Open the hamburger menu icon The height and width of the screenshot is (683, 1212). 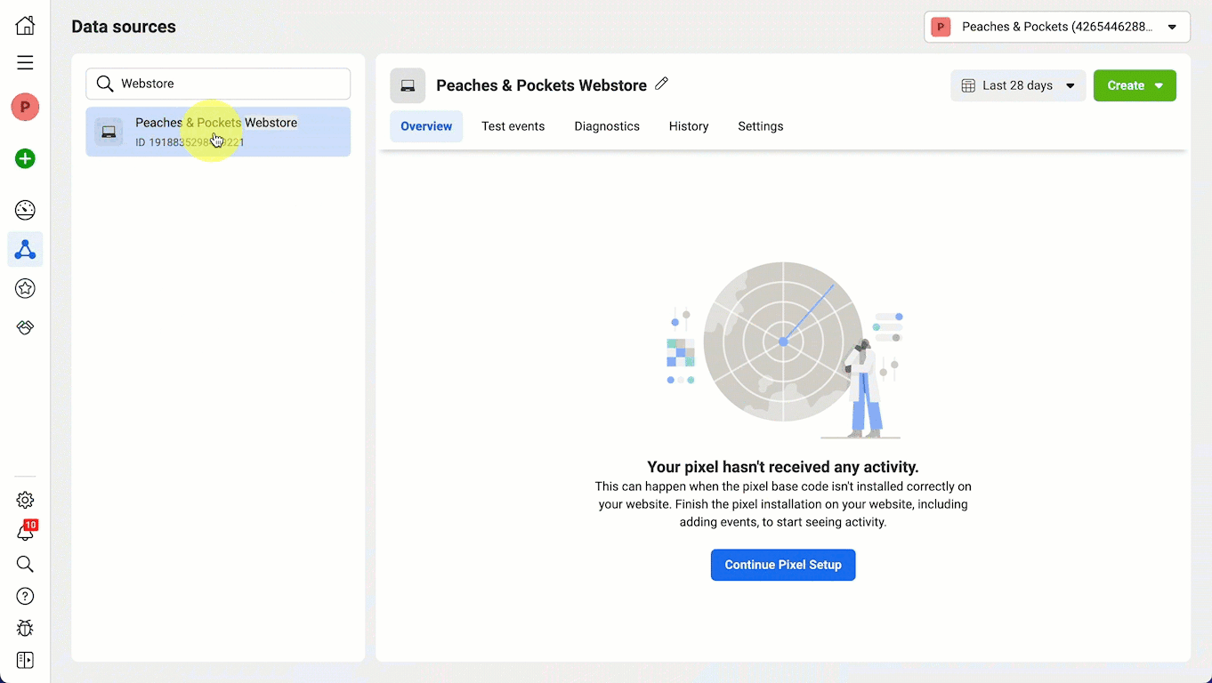(x=25, y=62)
